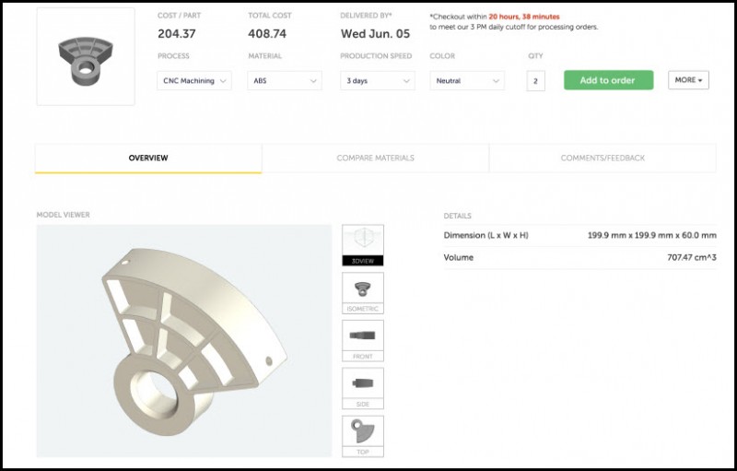This screenshot has height=471, width=737.
Task: Open the Color dropdown set to Neutral
Action: [467, 81]
